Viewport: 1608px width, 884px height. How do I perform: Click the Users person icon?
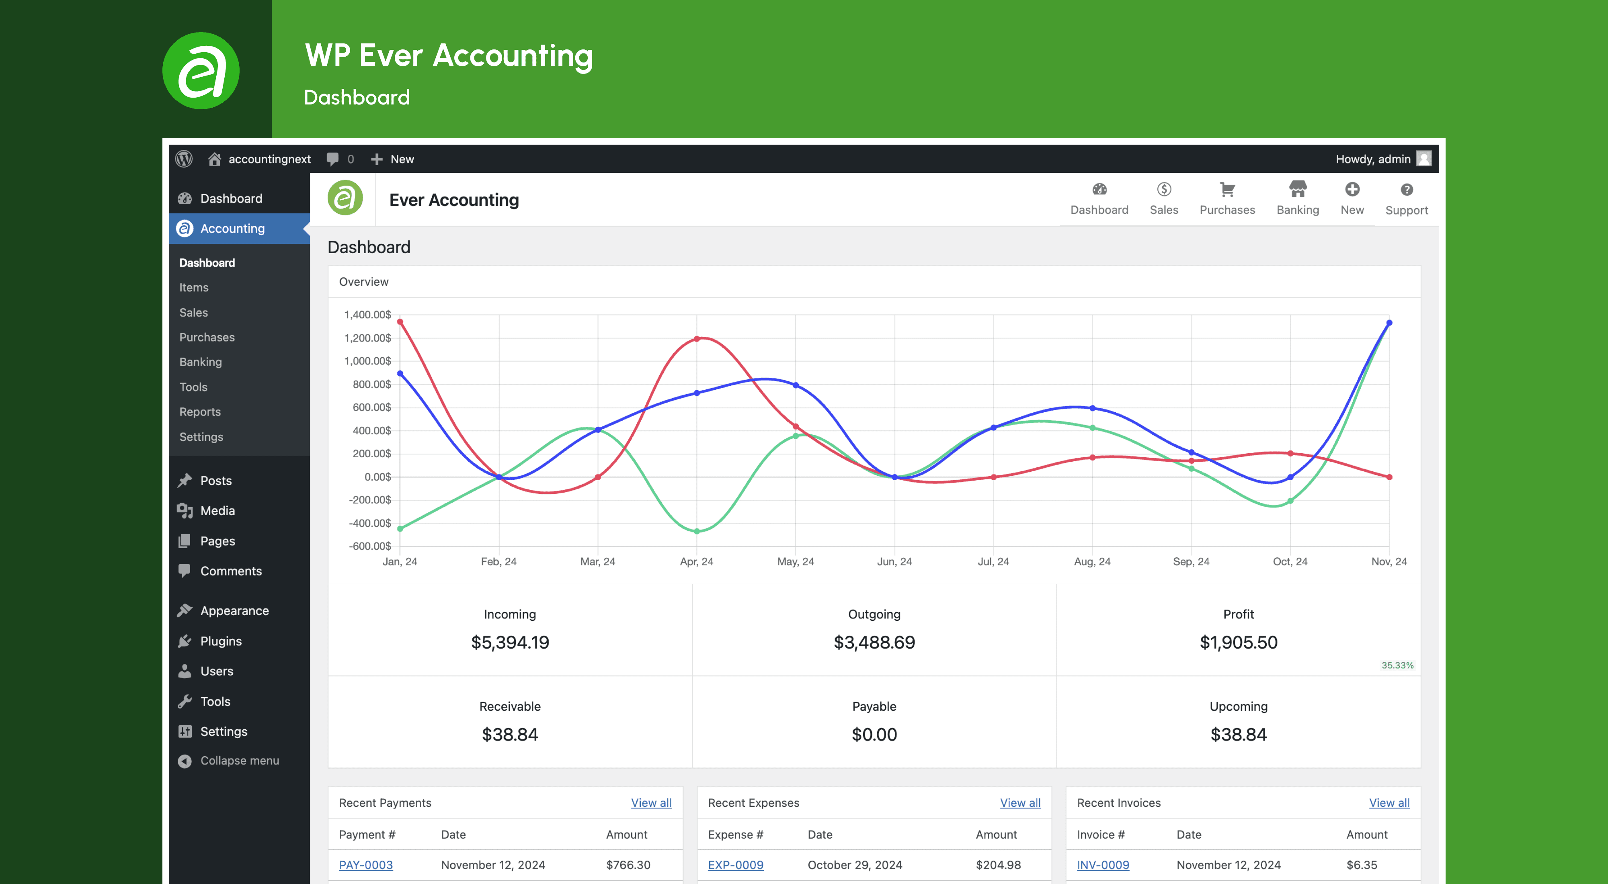(185, 671)
